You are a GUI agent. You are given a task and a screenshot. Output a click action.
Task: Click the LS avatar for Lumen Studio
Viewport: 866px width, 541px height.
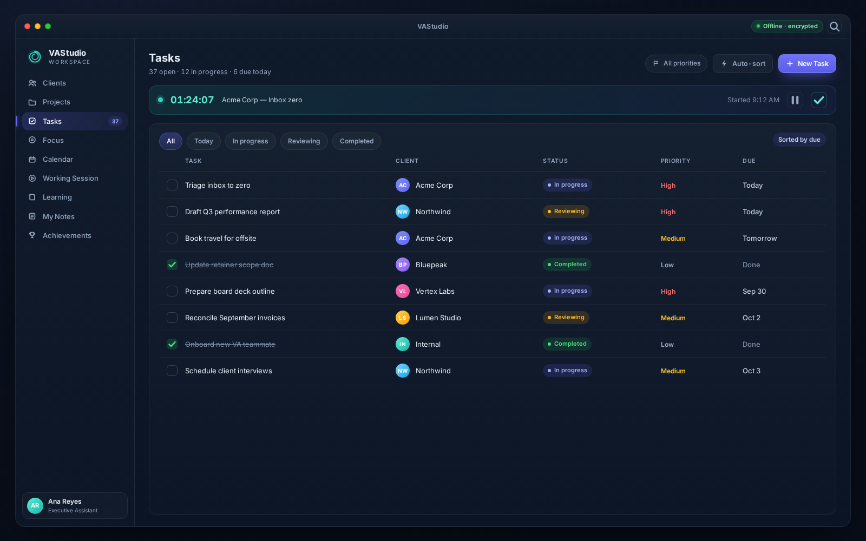[403, 318]
